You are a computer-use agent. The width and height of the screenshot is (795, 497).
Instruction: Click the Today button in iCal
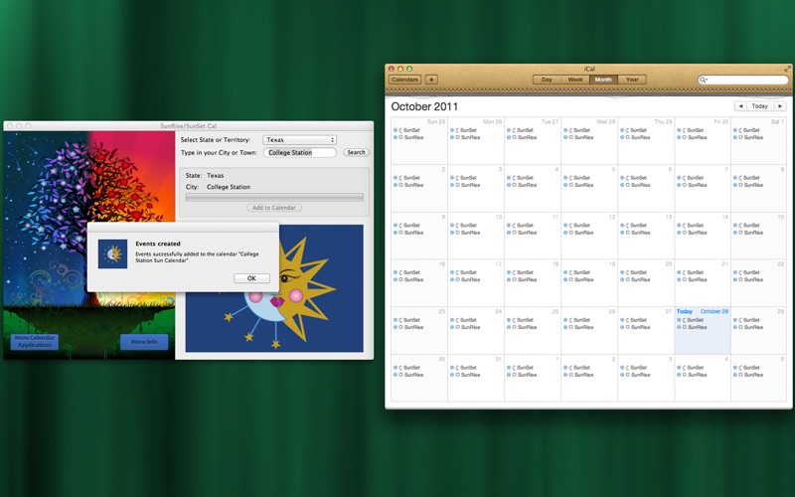tap(759, 106)
